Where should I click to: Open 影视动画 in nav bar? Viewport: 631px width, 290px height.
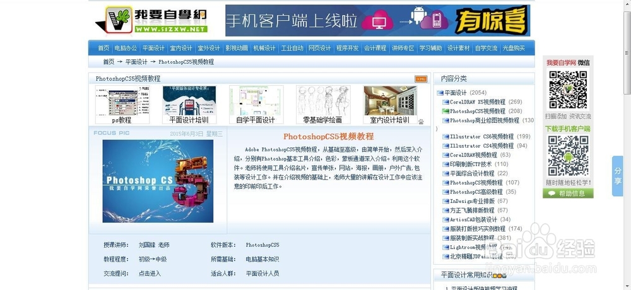(x=237, y=49)
